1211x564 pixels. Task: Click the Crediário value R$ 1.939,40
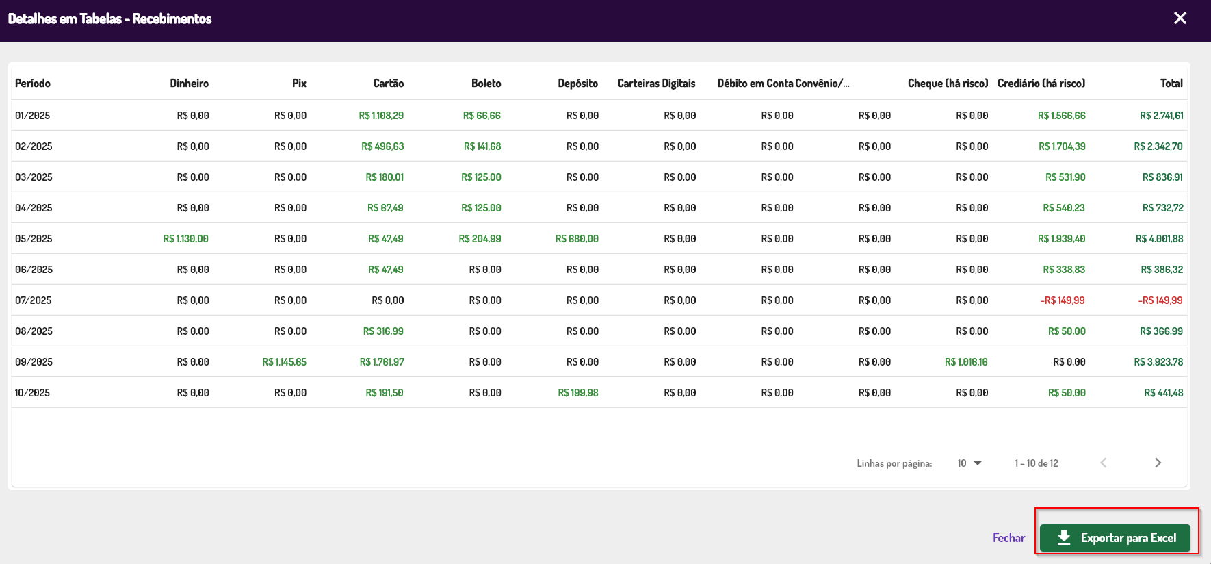(1062, 239)
